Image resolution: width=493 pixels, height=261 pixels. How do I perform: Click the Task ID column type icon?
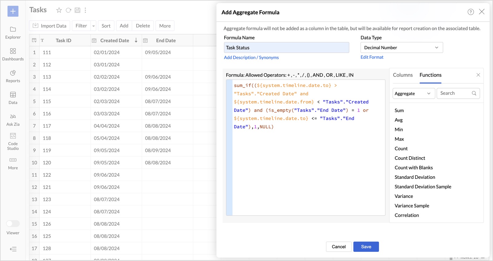[x=42, y=40]
